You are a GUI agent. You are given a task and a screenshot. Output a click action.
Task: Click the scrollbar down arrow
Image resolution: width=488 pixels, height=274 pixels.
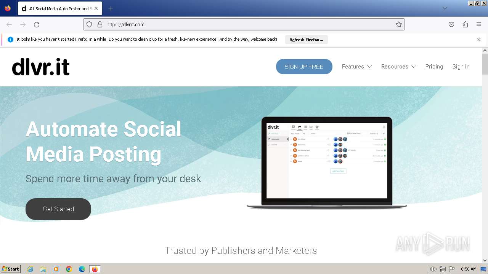click(x=485, y=260)
